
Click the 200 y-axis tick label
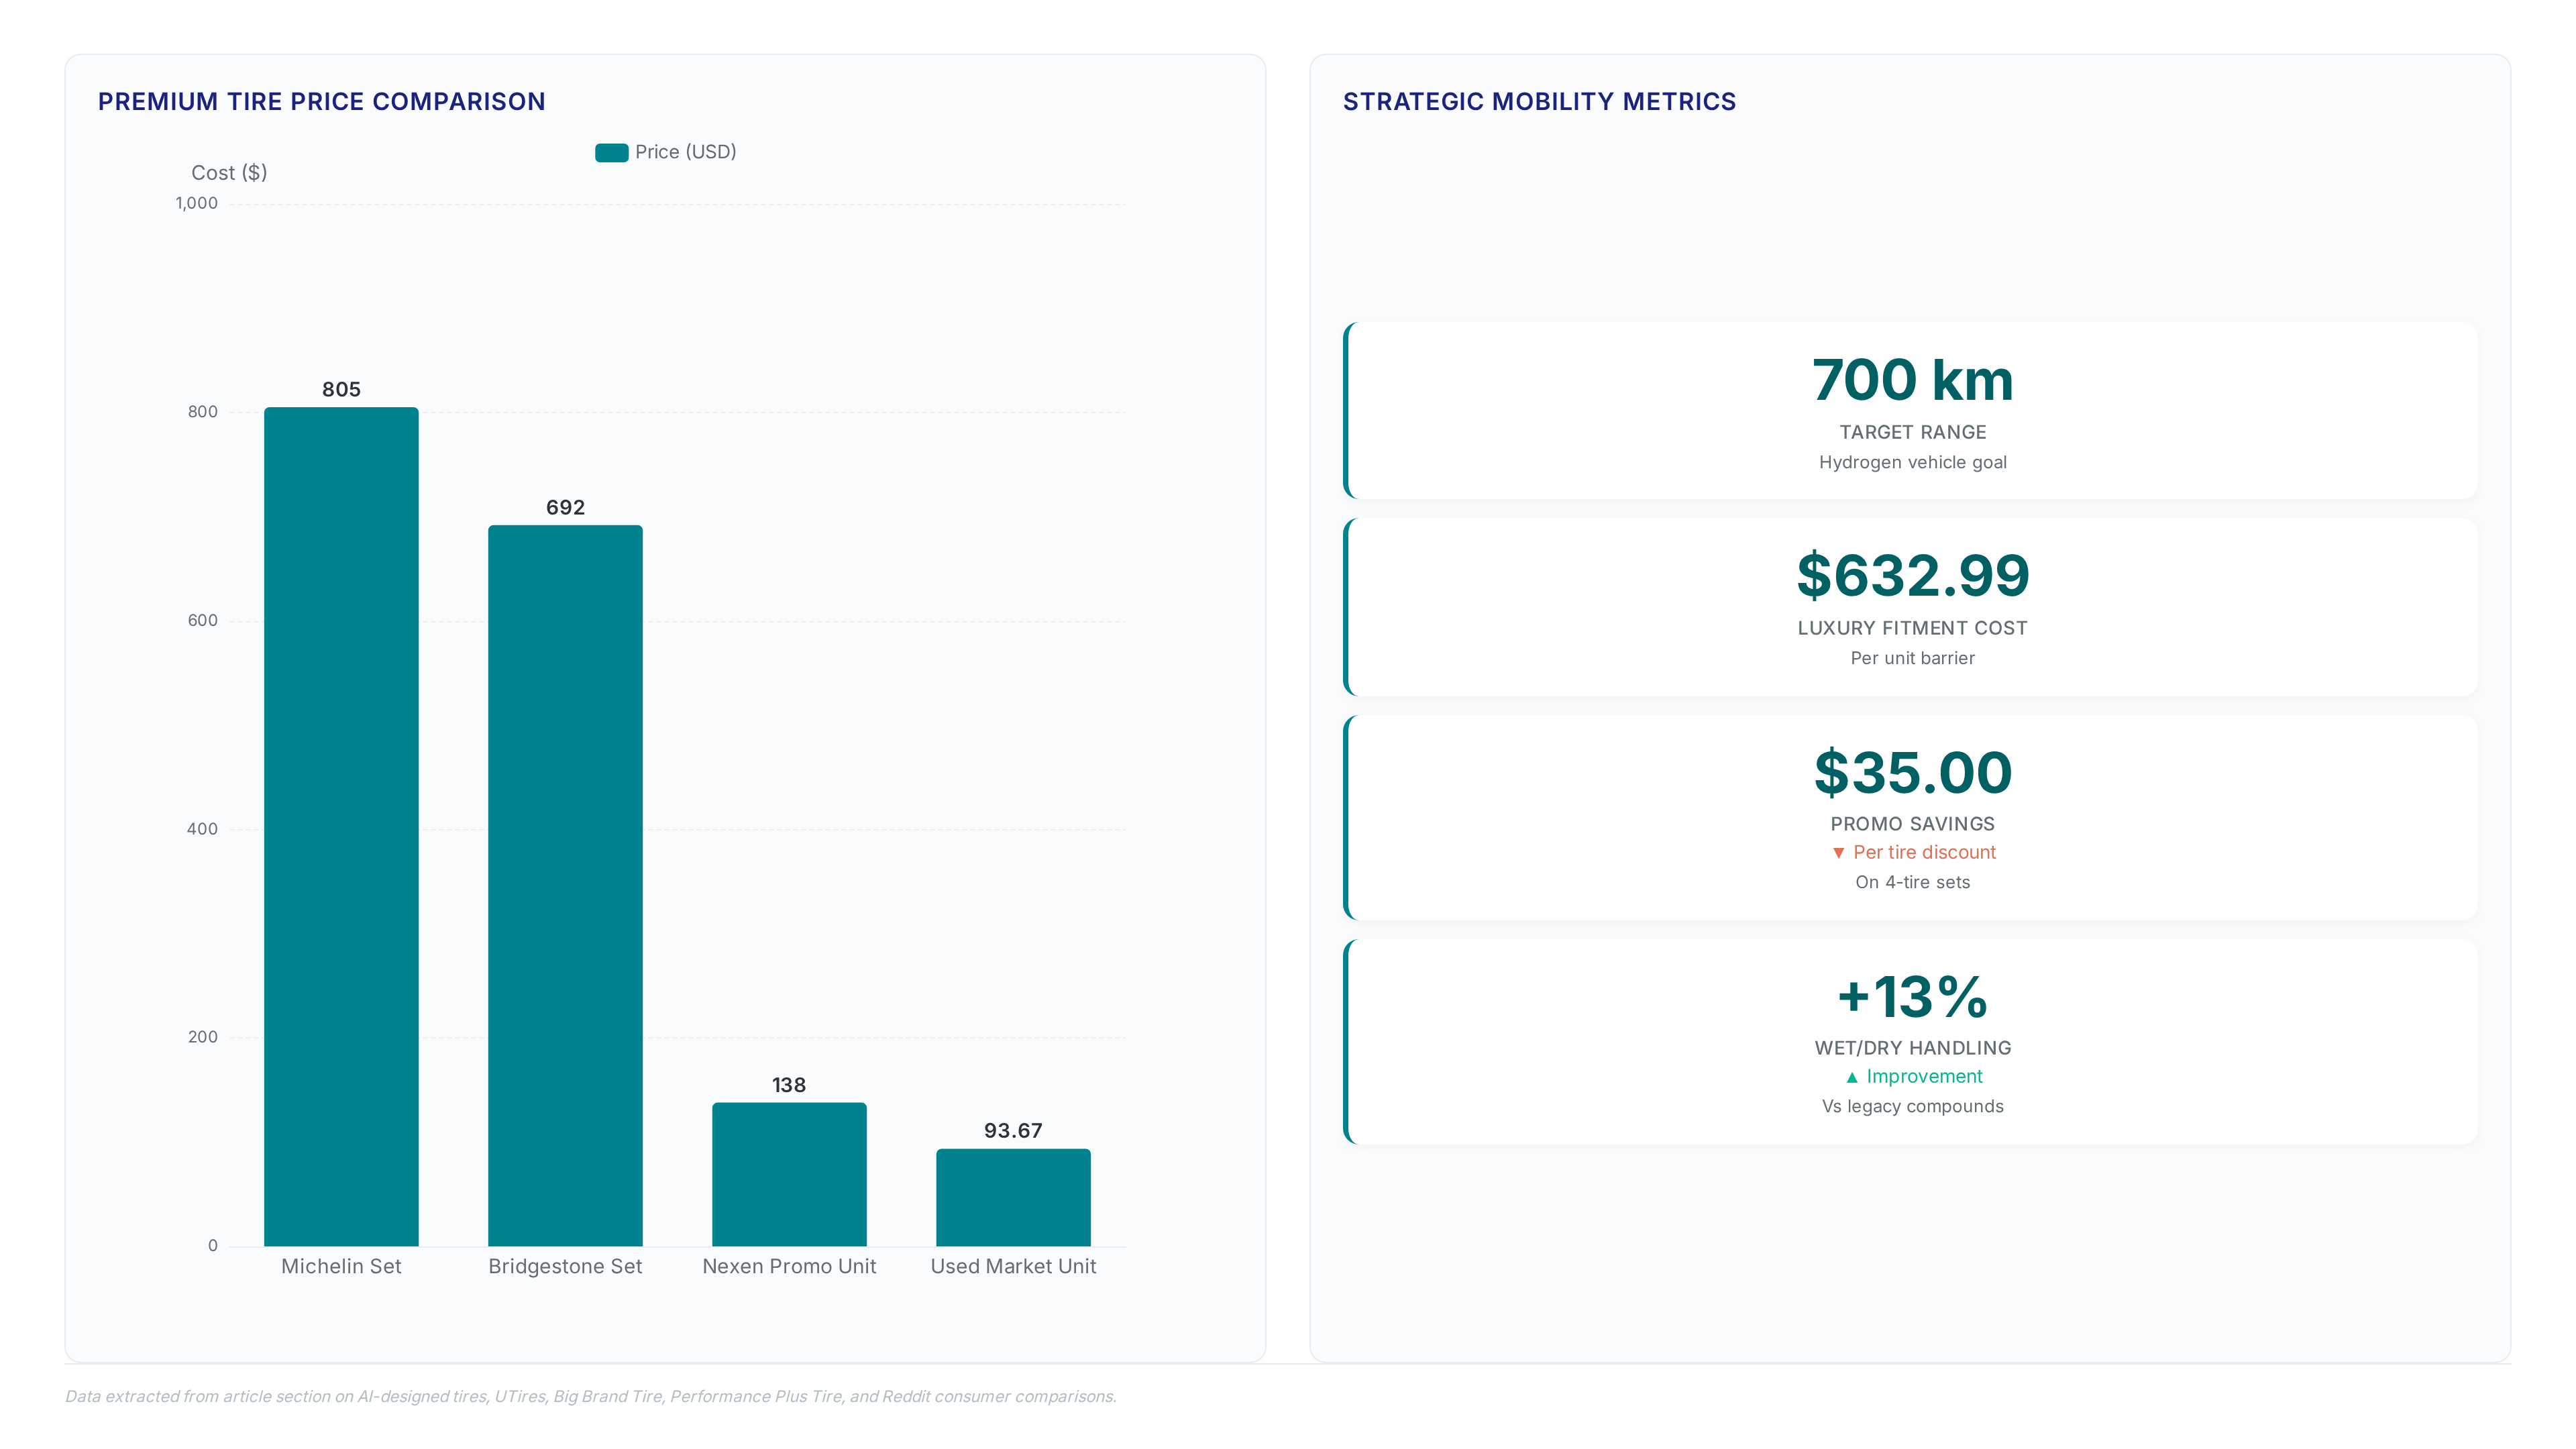tap(202, 1037)
